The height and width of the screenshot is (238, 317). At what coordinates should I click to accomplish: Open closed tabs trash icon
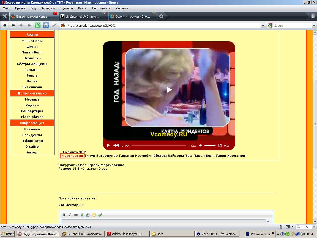pos(313,16)
